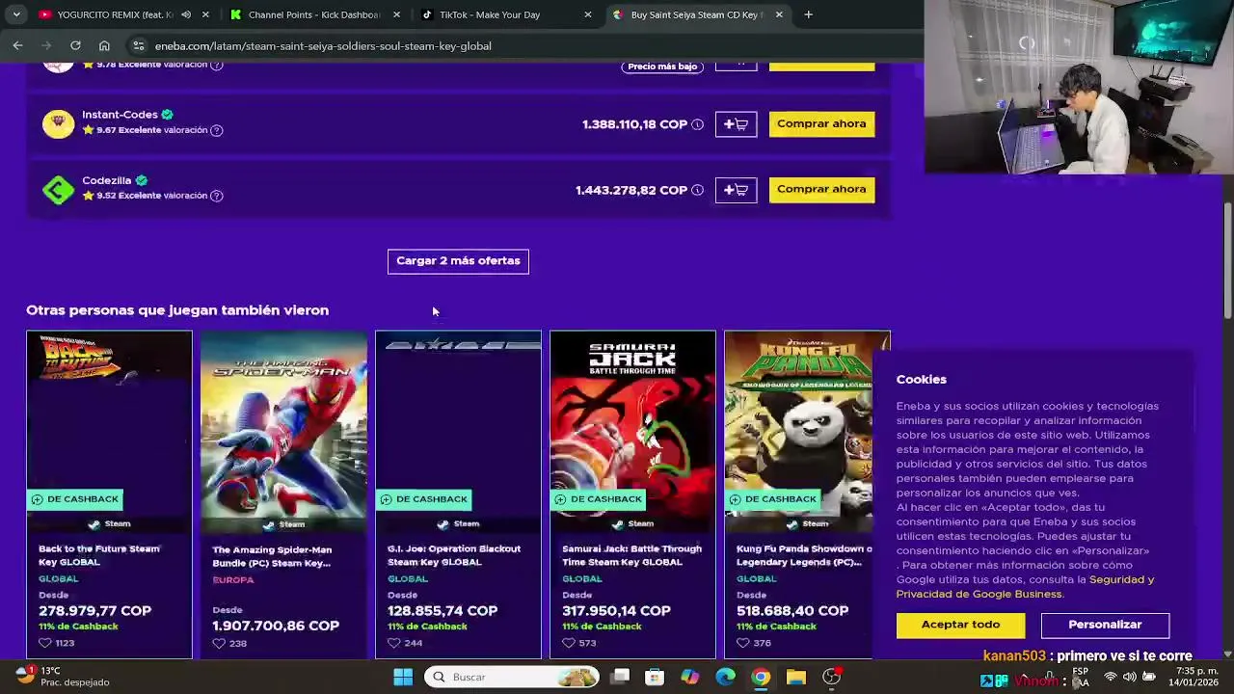Viewport: 1234px width, 694px height.
Task: Mute the YOGURCITO REMIX tab audio icon
Action: pyautogui.click(x=186, y=14)
